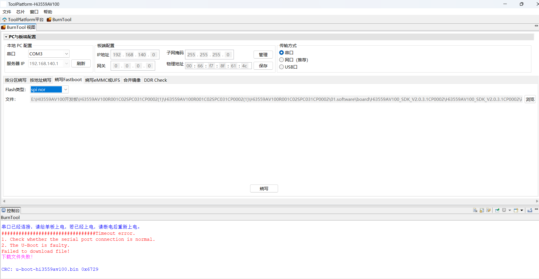Screen dimensions: 539x279
Task: Collapse the PC与板端配置 section
Action: (x=6, y=37)
